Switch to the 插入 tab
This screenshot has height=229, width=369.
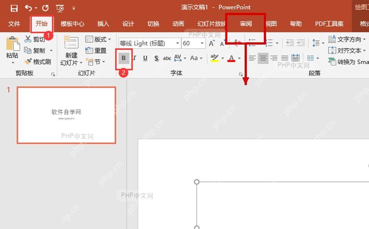pos(103,24)
